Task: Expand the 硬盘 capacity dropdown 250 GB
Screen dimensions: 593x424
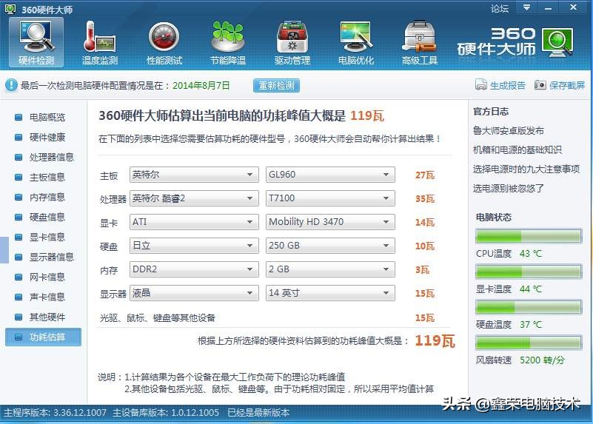Action: point(330,246)
